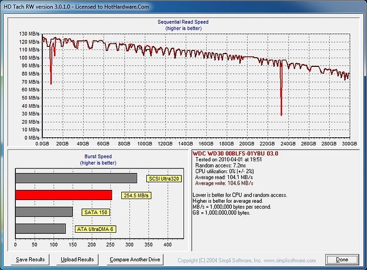Click the Tested on 2010-04-01 line
The width and height of the screenshot is (367, 270).
[228, 160]
